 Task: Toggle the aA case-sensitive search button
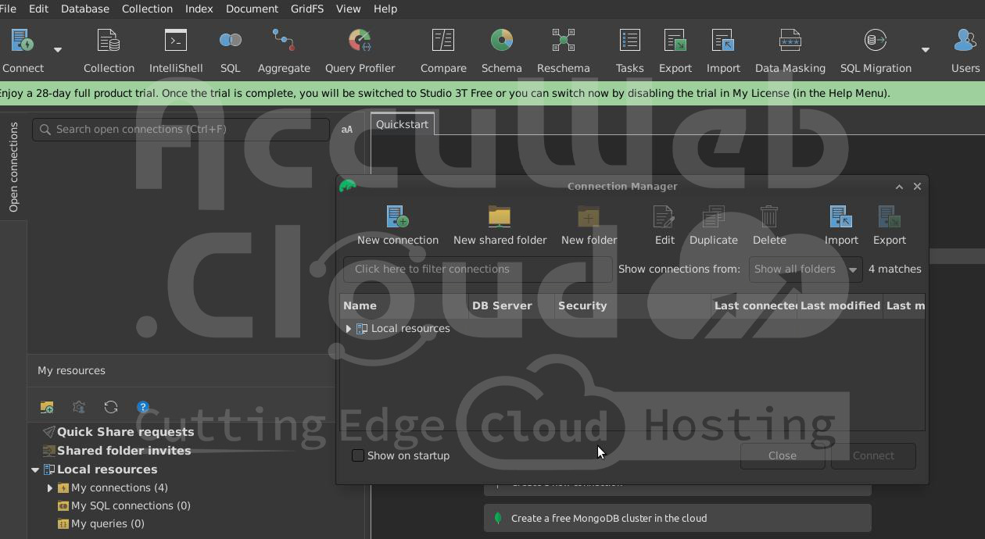(x=347, y=130)
